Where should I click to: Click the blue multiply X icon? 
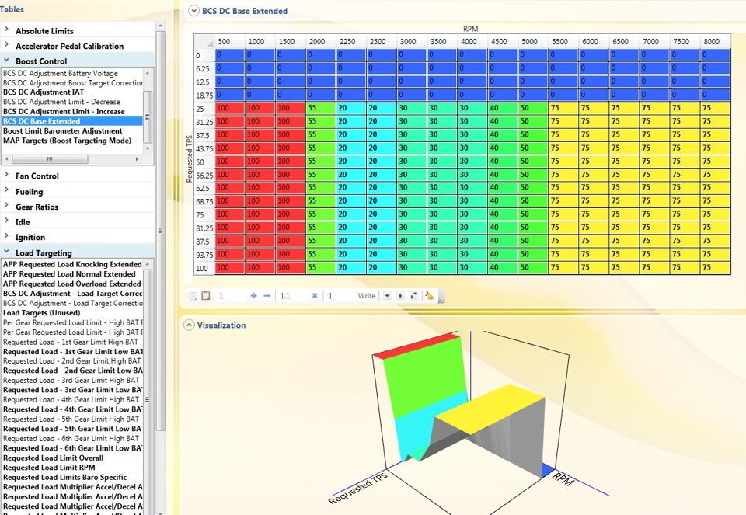tap(315, 296)
